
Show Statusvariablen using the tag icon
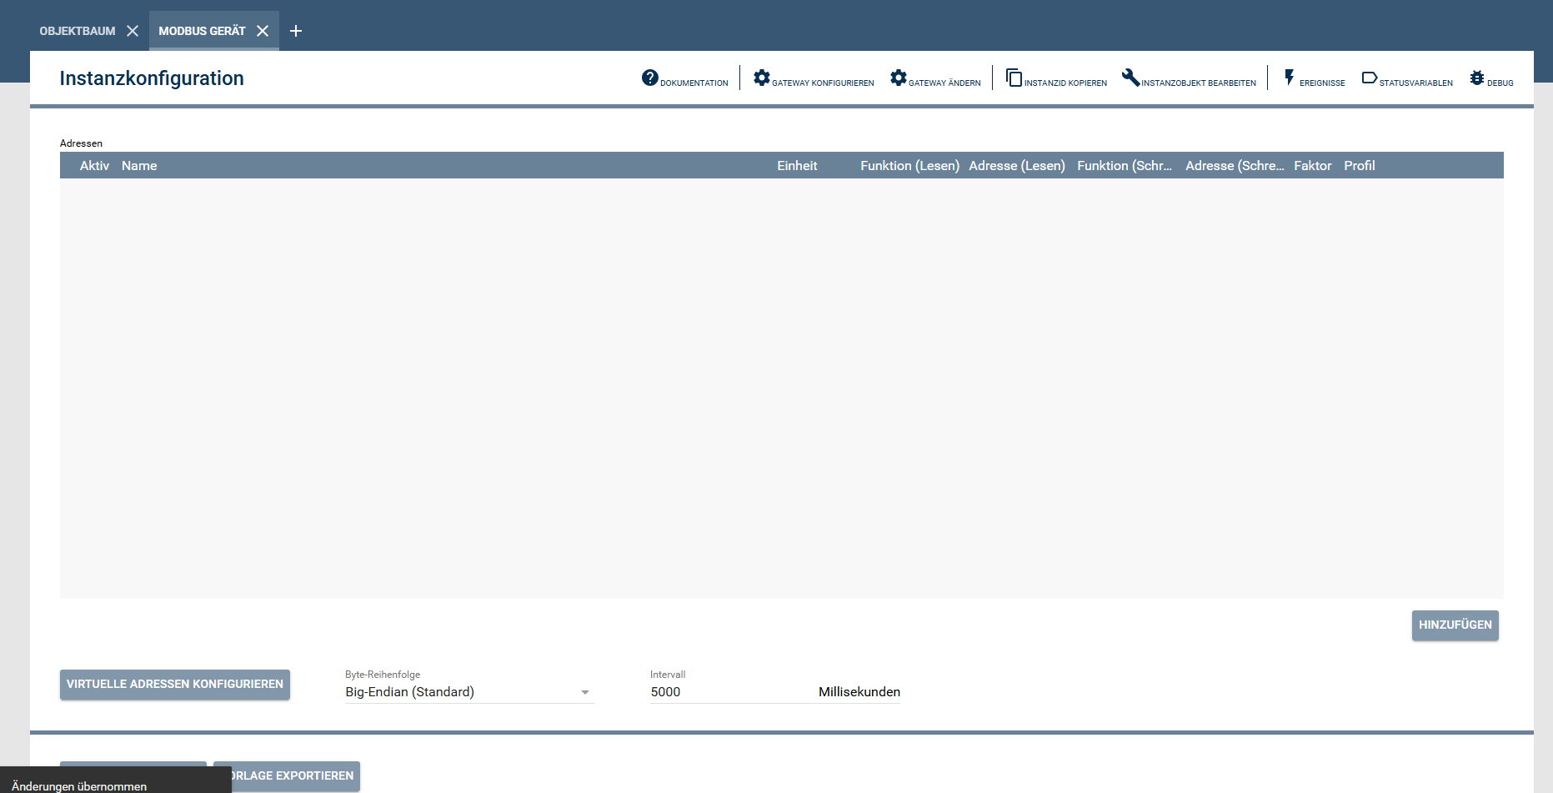(1369, 78)
